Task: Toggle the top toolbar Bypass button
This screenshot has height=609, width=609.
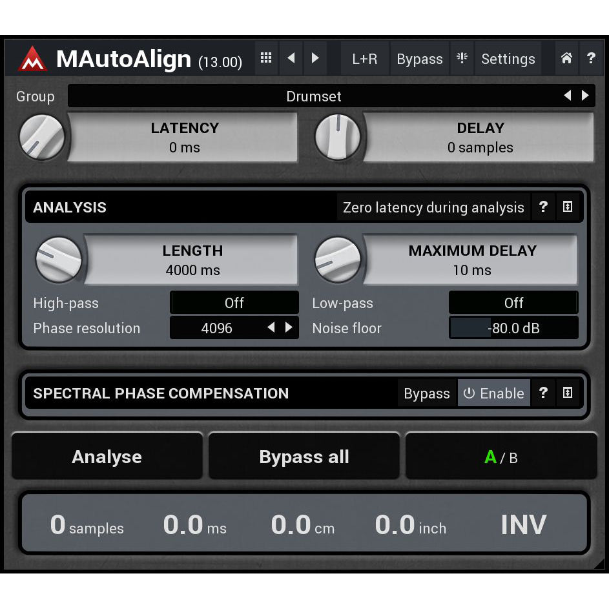Action: [420, 59]
